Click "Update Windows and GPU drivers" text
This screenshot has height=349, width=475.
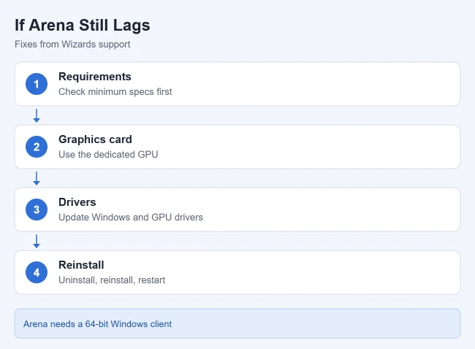pos(131,218)
